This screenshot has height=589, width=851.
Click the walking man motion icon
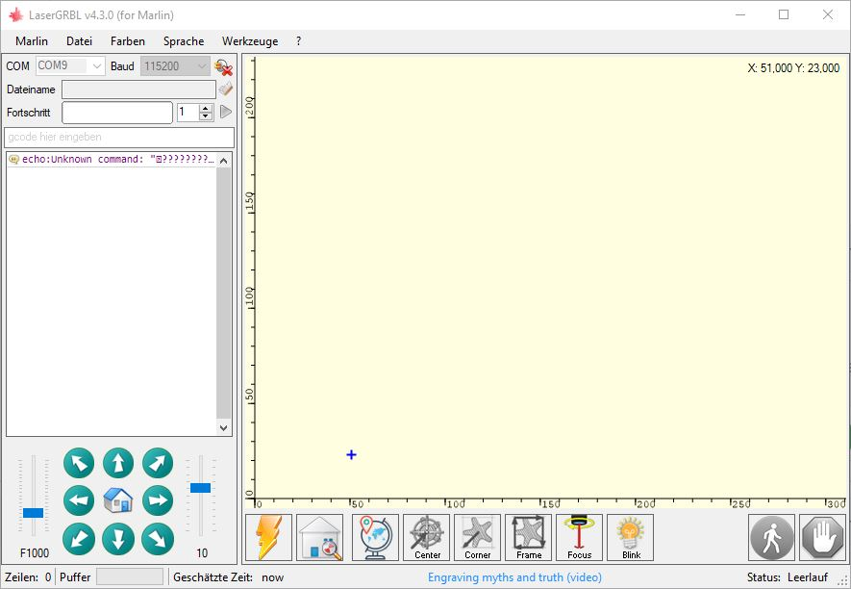coord(770,537)
